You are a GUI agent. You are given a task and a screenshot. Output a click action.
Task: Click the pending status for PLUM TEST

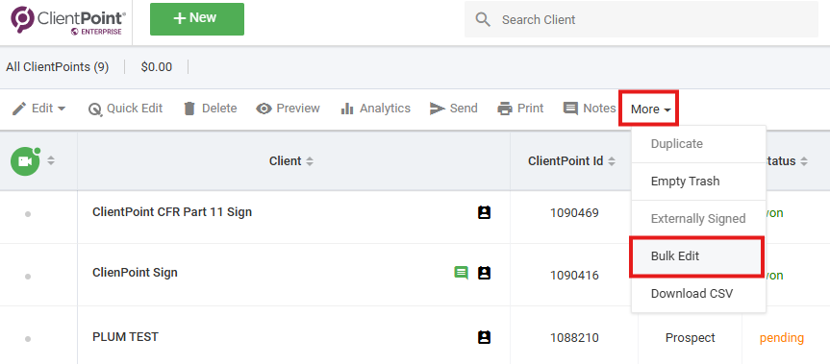tap(782, 337)
